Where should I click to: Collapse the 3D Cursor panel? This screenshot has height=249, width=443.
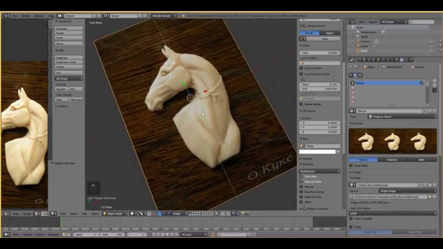tap(308, 111)
